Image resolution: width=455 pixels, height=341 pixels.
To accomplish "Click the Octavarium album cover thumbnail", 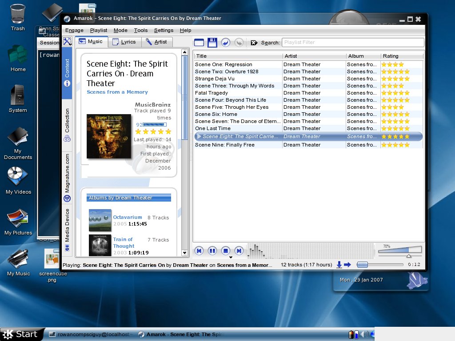I will point(100,220).
